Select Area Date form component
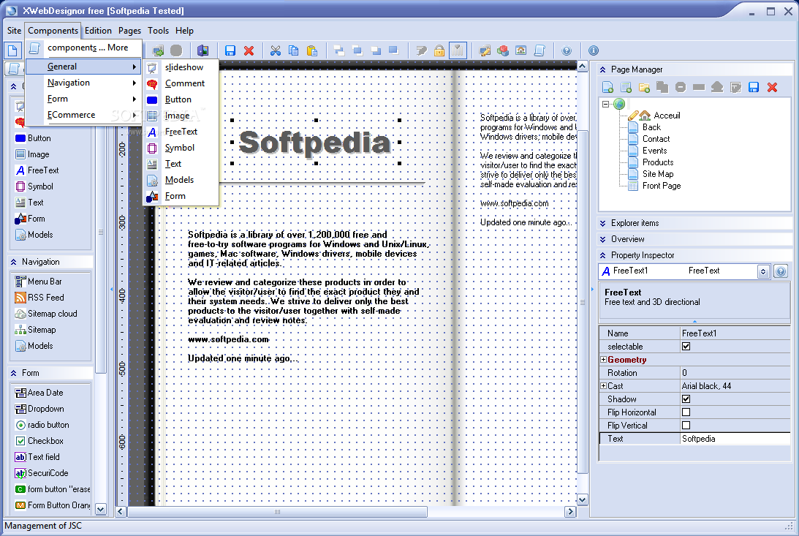The image size is (799, 536). pyautogui.click(x=39, y=393)
